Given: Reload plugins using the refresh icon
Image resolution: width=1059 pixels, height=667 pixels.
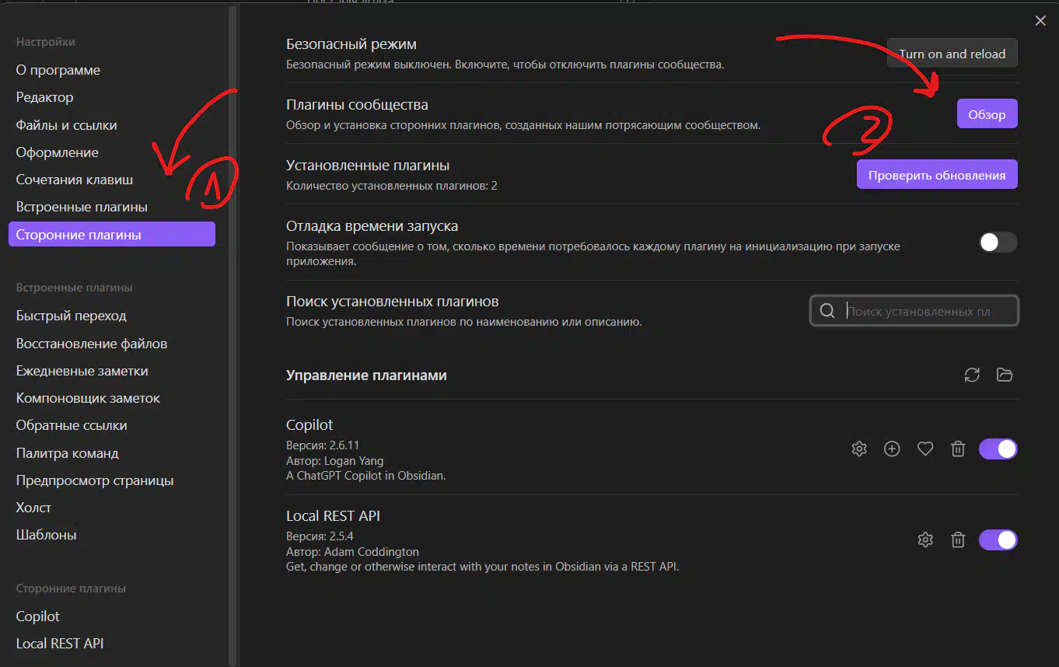Looking at the screenshot, I should [x=972, y=375].
